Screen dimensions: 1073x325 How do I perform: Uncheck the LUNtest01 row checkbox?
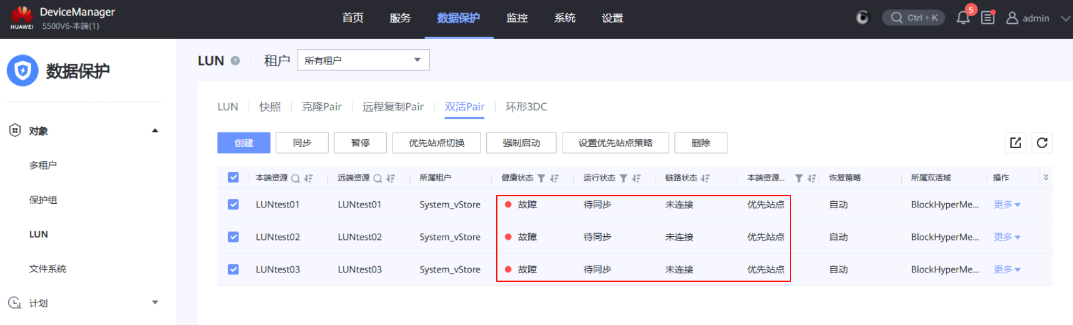[233, 204]
